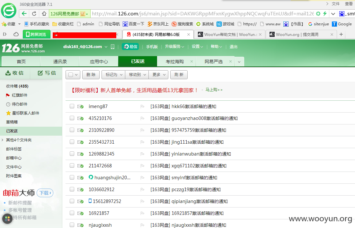Check the 211472668 email checkbox
355x228 pixels.
coord(72,165)
